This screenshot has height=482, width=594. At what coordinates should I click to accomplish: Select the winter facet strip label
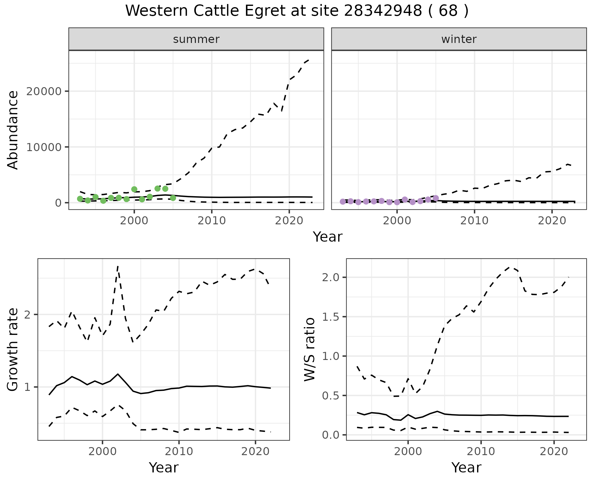pos(459,39)
